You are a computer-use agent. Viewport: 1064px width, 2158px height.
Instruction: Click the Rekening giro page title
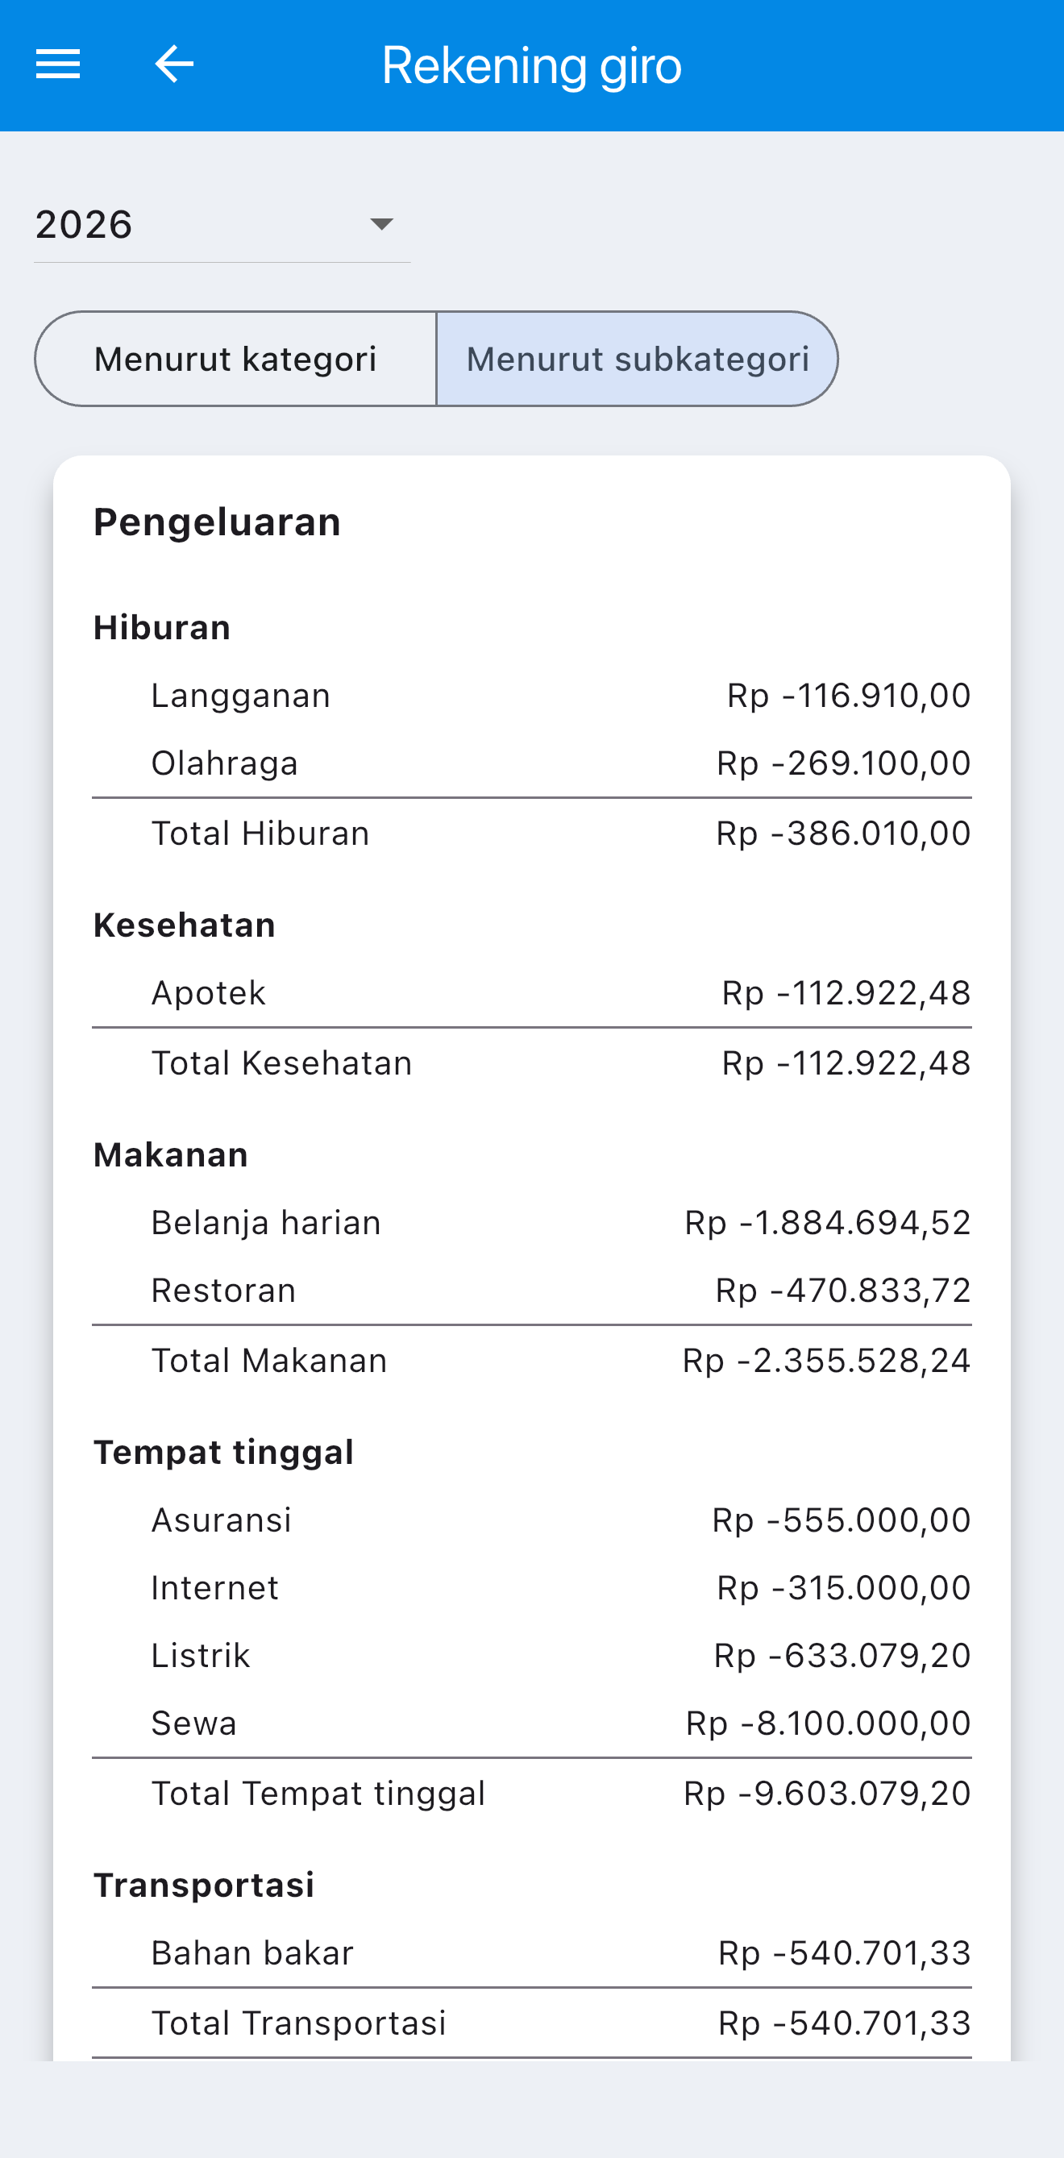click(532, 65)
